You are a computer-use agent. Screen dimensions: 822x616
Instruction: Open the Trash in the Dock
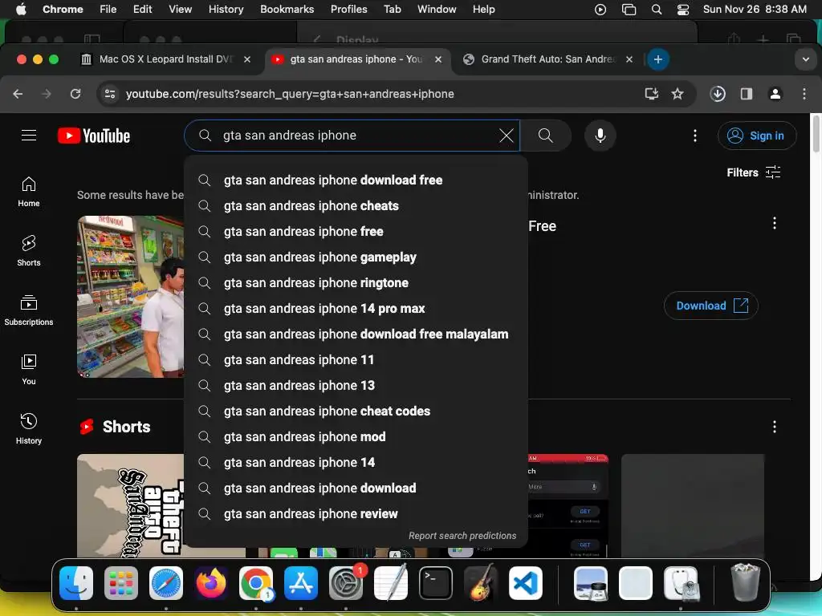[745, 583]
